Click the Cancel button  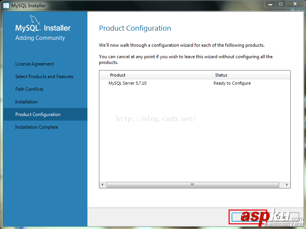point(282,217)
